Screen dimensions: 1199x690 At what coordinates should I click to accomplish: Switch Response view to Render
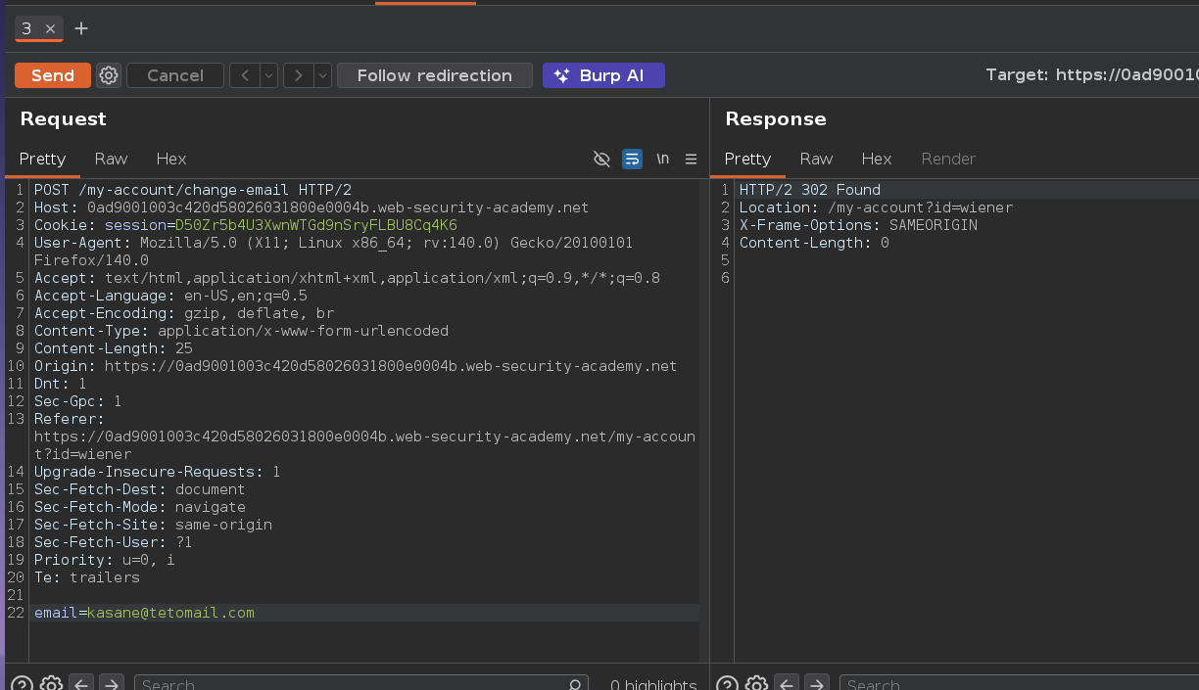point(948,159)
